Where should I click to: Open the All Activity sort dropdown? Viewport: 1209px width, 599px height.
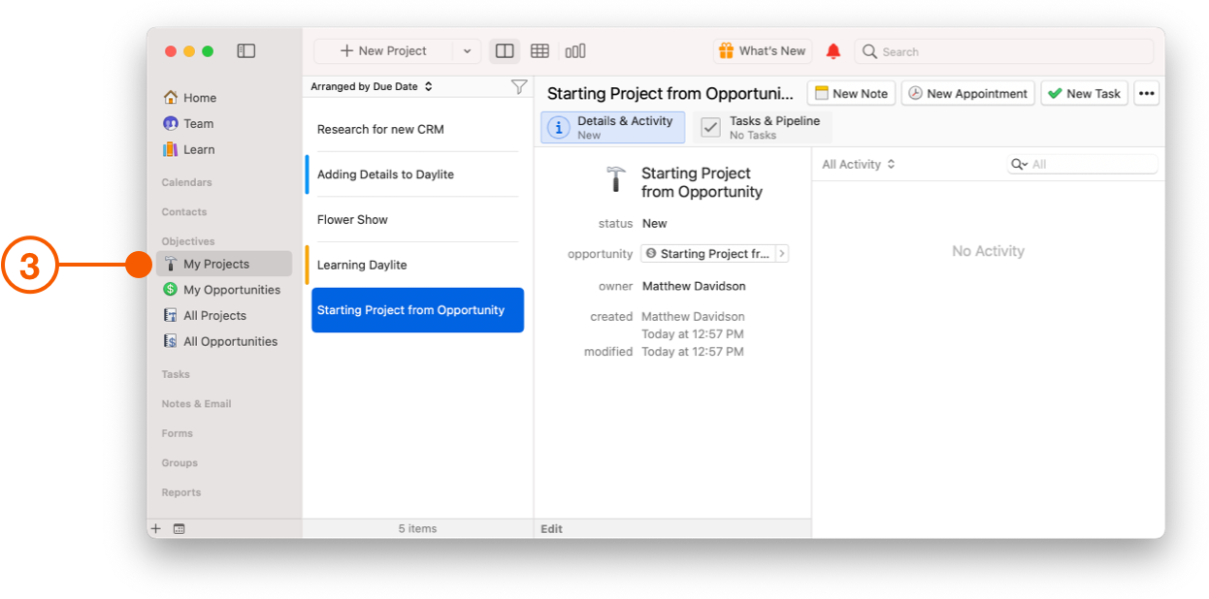click(857, 164)
